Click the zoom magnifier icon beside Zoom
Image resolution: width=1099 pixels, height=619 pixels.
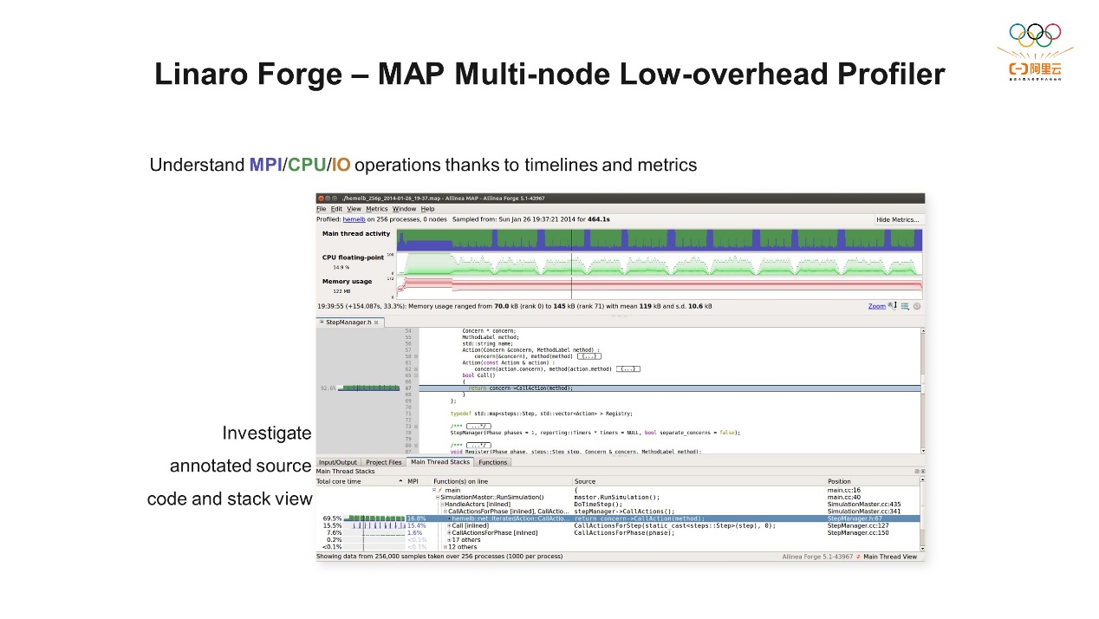[892, 306]
